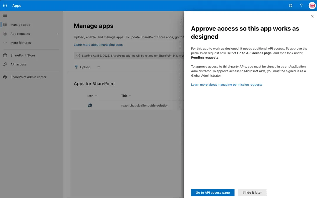Collapse the navigation with the hamburger icon
The image size is (317, 198).
(5, 15)
